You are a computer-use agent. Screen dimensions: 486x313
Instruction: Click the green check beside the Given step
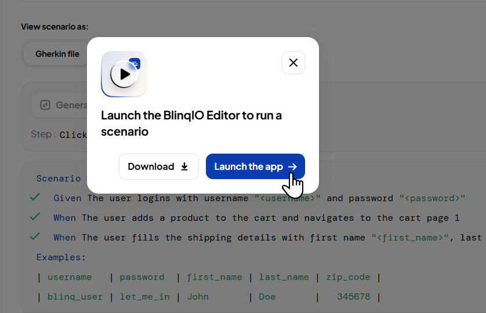tap(35, 197)
